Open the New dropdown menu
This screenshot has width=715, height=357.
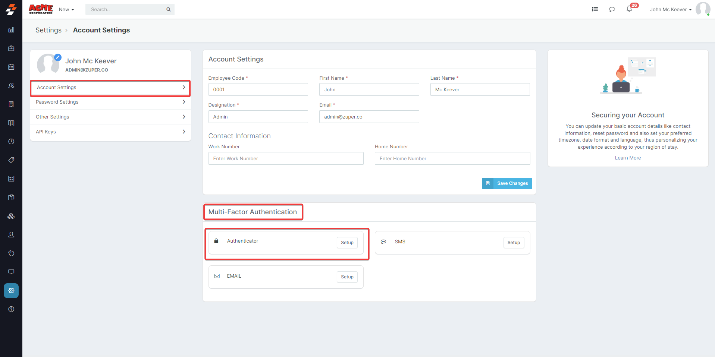[66, 10]
